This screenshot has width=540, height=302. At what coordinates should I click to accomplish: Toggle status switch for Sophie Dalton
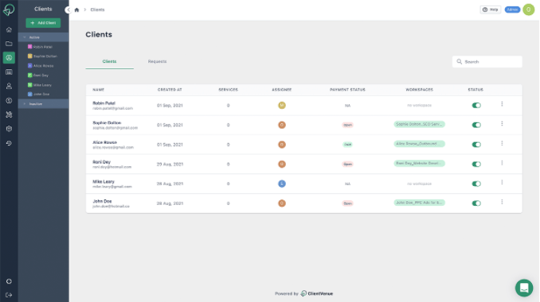point(476,125)
